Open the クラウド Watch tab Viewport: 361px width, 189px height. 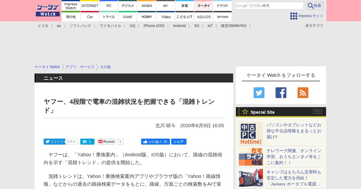click(223, 6)
